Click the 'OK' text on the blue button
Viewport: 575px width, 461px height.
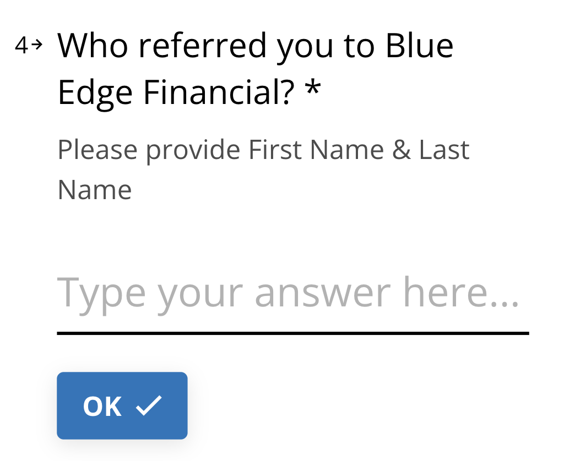(102, 407)
